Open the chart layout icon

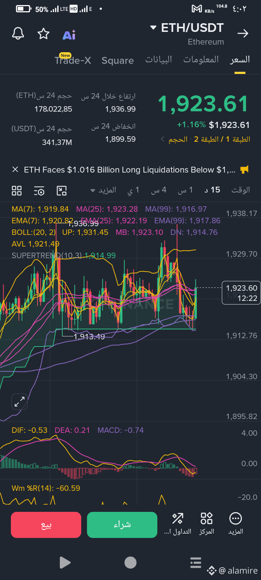62,191
